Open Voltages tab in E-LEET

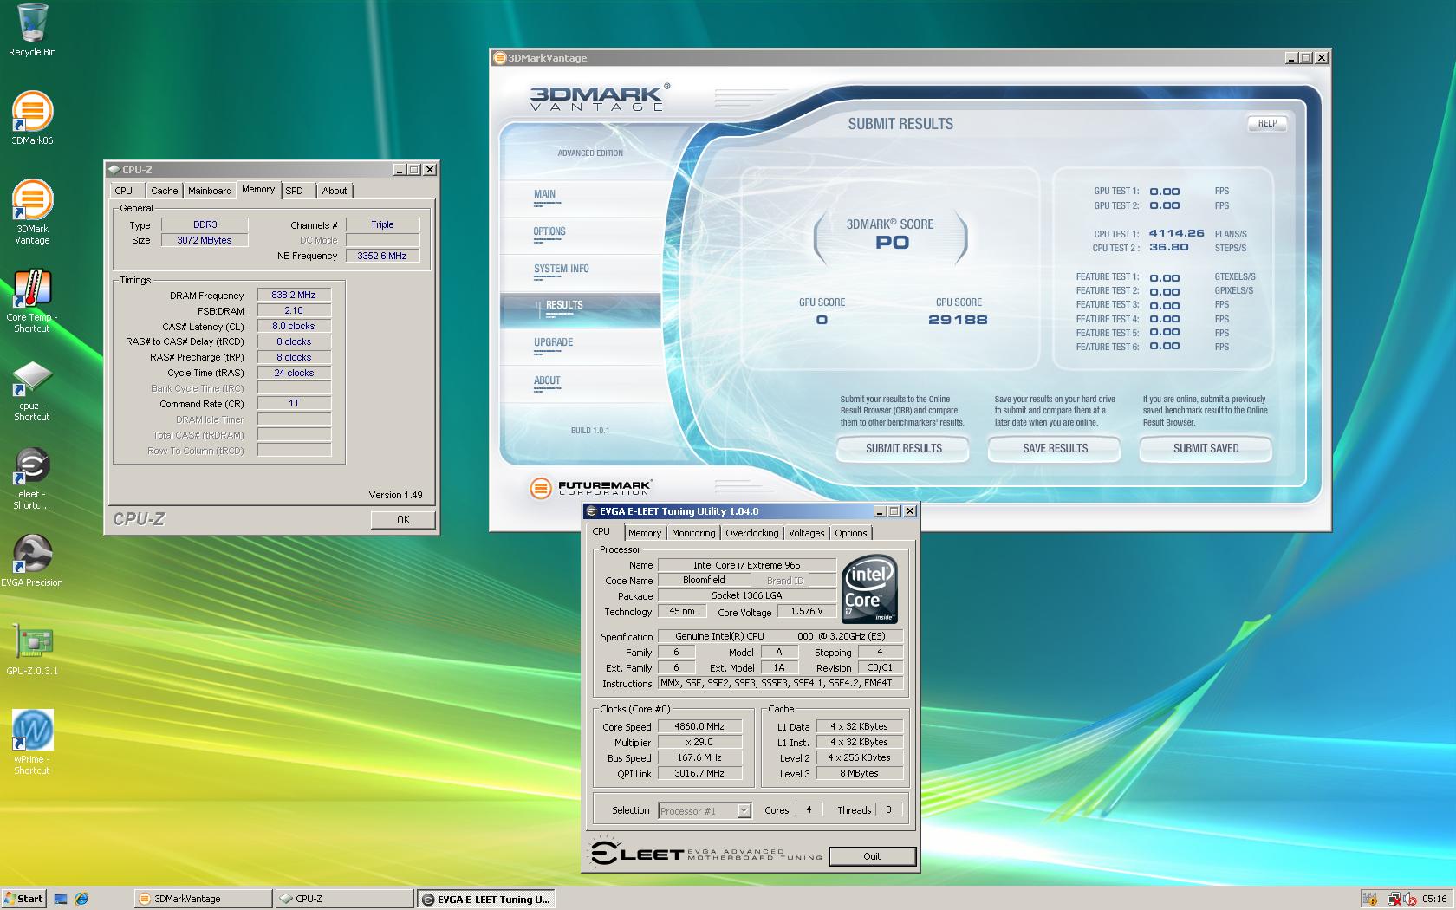806,534
